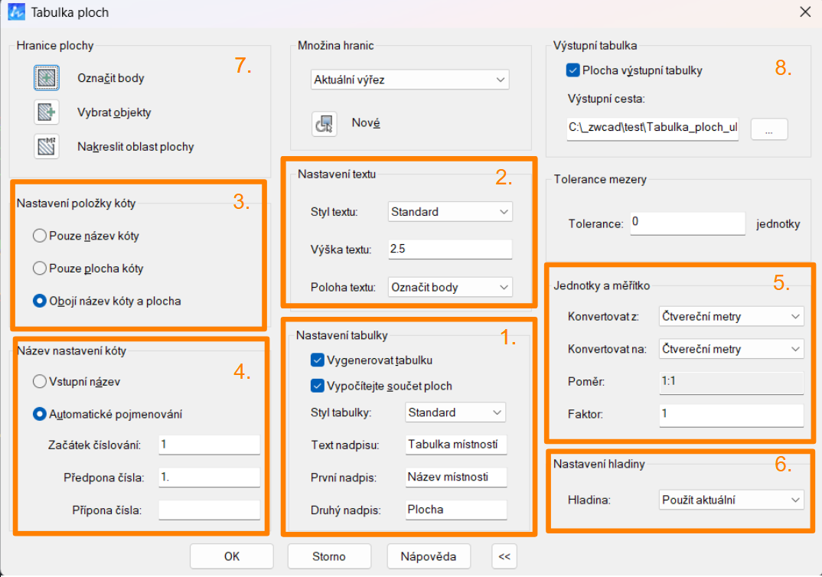Uncheck Vygenerovat tabulku checkbox
The image size is (822, 577).
318,360
